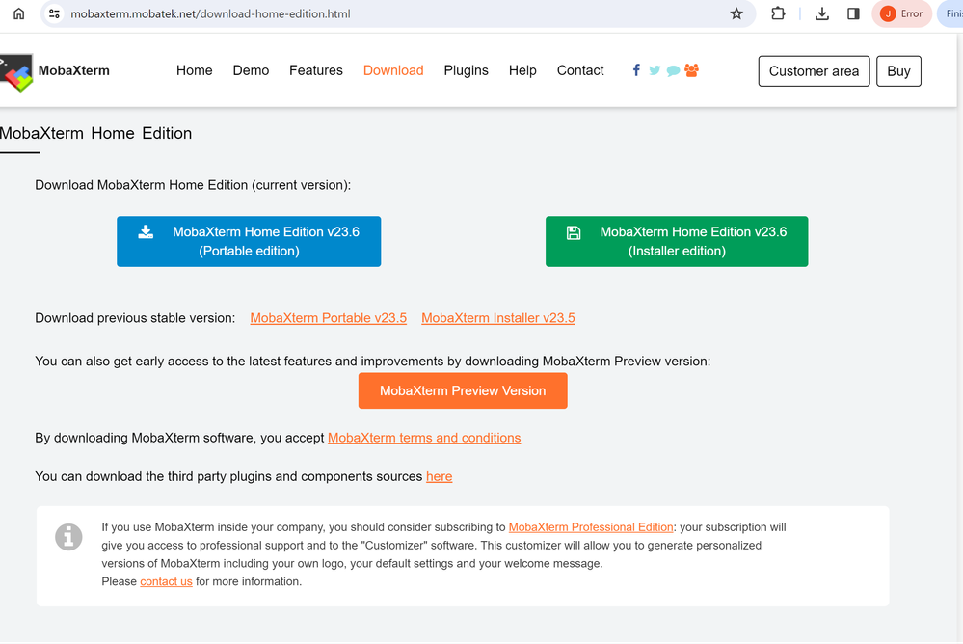This screenshot has width=963, height=644.
Task: Click the browser home icon
Action: (19, 13)
